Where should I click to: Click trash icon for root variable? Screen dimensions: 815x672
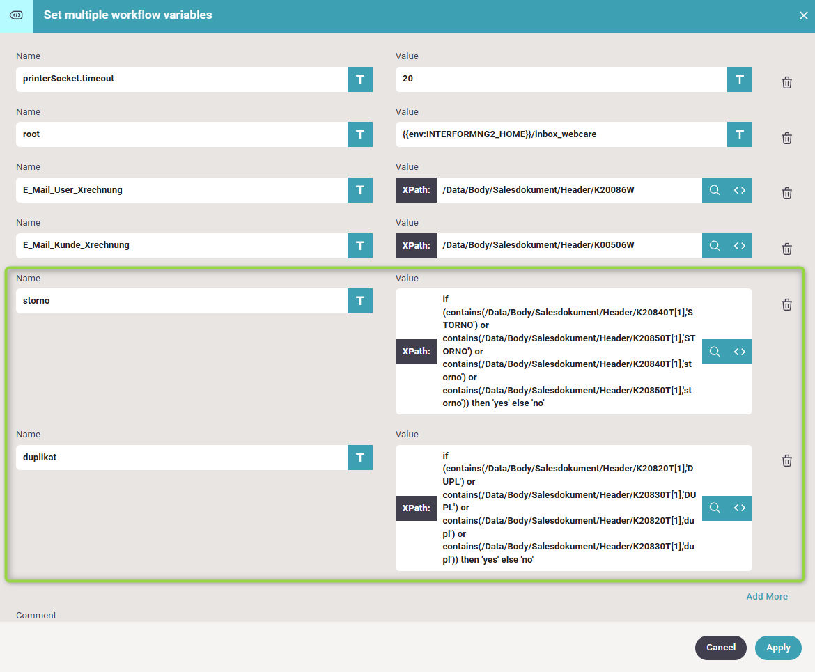[x=786, y=138]
